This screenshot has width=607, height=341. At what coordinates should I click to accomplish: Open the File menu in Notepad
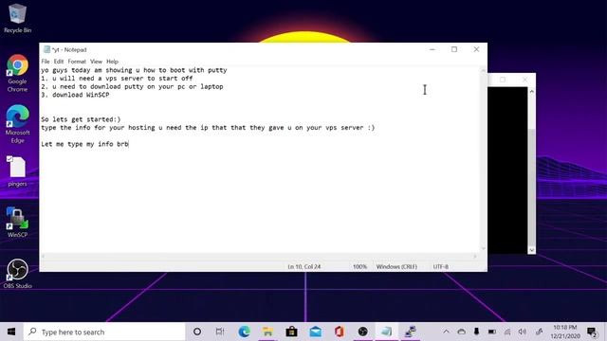click(46, 62)
